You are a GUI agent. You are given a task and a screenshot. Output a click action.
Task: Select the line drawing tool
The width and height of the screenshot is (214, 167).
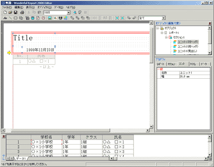pos(10,18)
